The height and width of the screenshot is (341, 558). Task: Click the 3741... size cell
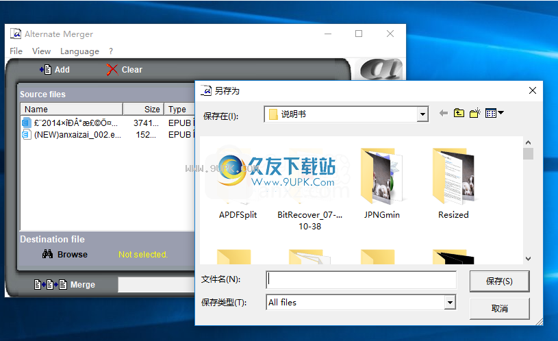[x=146, y=123]
